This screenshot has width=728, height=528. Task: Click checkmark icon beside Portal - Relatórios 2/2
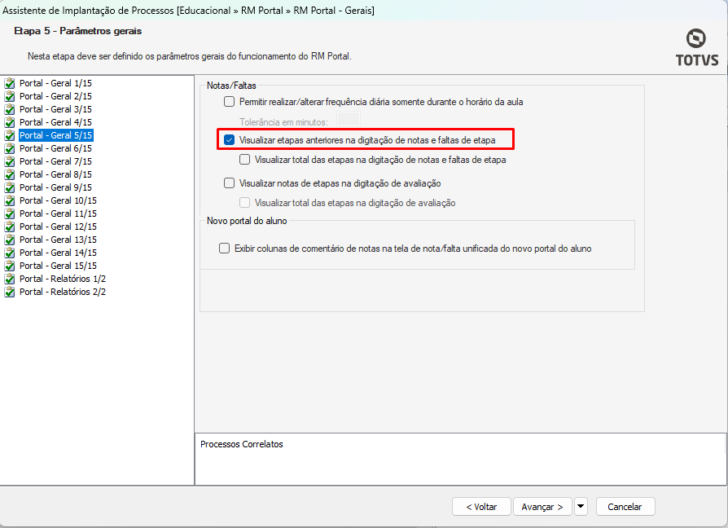(9, 292)
